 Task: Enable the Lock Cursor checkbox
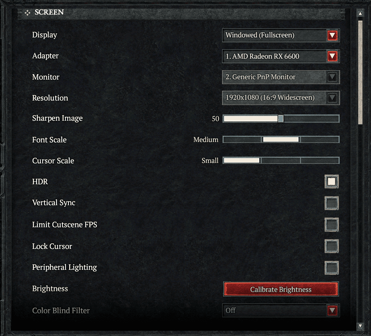[331, 246]
